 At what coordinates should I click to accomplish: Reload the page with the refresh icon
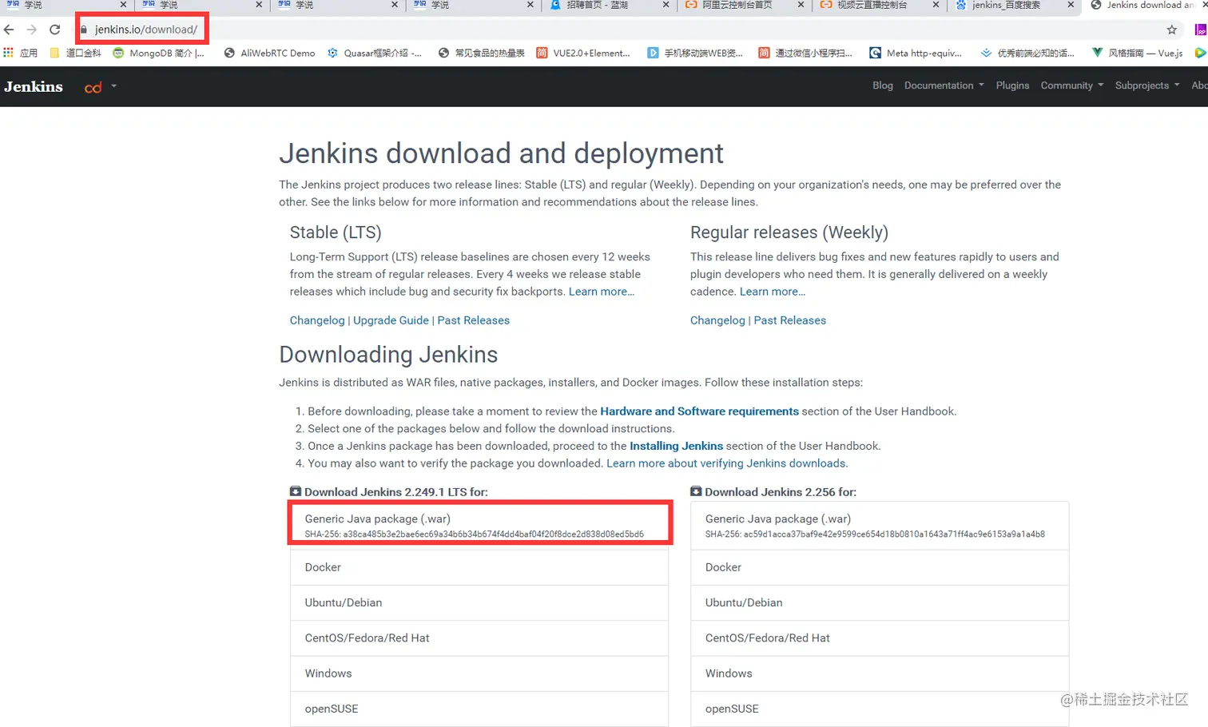point(54,30)
